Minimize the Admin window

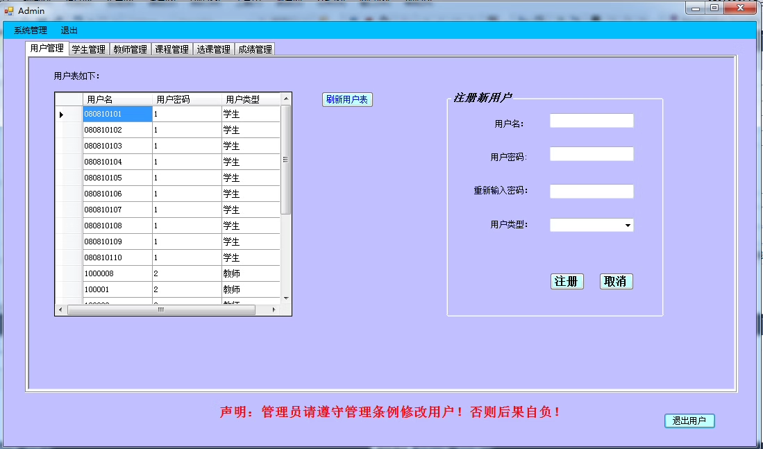(696, 8)
